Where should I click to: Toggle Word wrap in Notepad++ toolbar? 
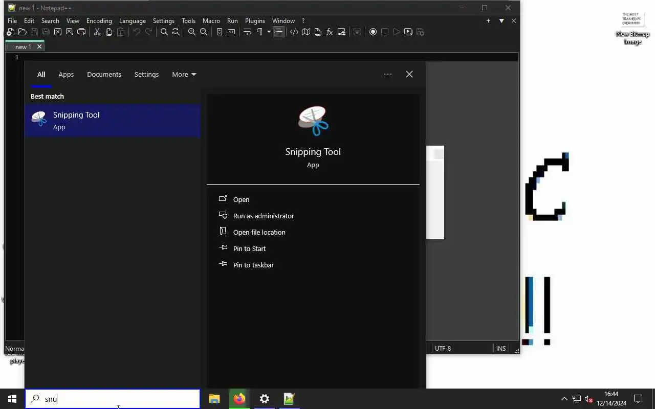click(247, 32)
